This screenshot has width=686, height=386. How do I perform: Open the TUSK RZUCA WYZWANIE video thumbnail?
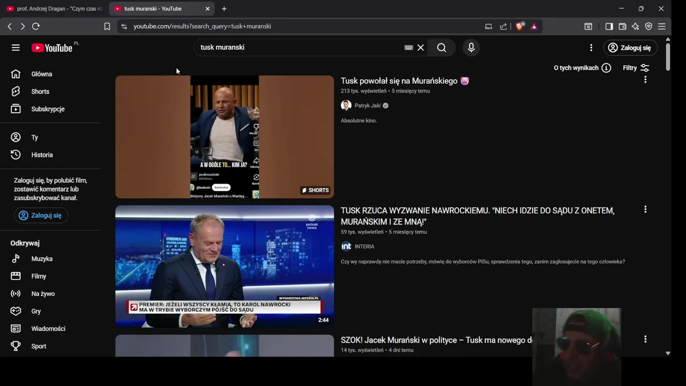click(x=225, y=266)
